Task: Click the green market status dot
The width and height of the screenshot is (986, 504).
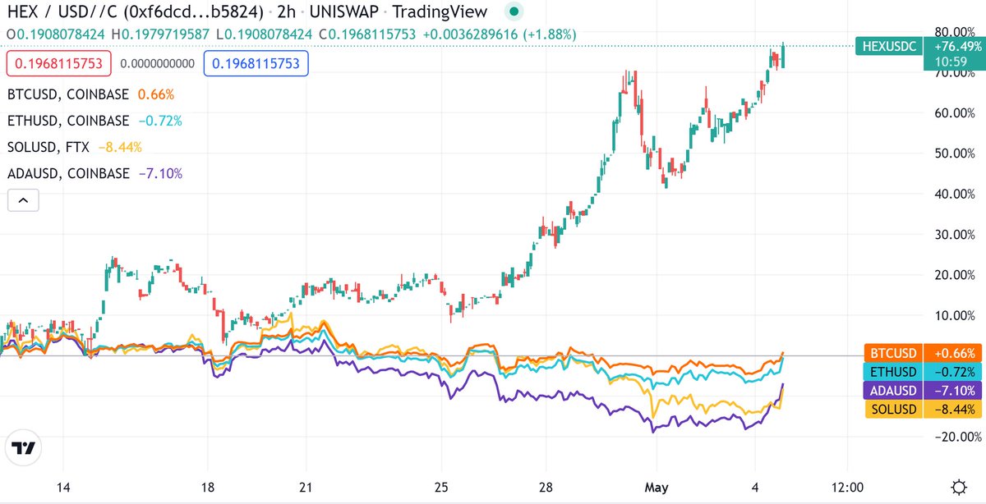Action: coord(514,11)
